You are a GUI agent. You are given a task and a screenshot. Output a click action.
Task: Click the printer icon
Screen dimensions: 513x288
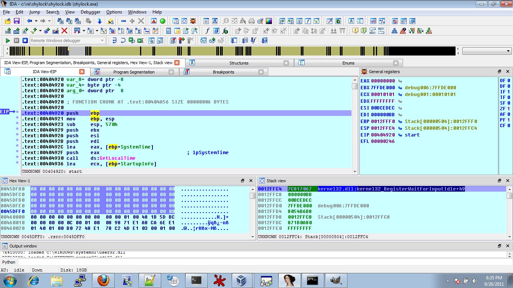252,21
